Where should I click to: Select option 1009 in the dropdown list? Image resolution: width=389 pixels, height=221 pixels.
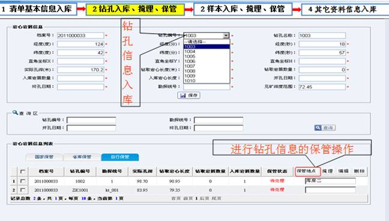click(x=207, y=76)
